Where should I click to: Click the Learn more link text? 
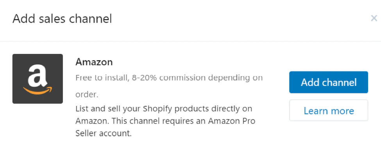coord(329,111)
